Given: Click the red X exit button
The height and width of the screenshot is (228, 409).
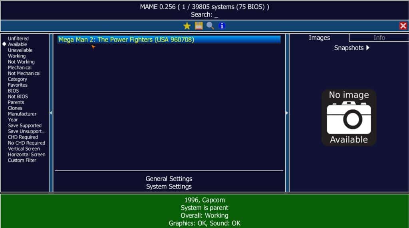Looking at the screenshot, I should (403, 26).
